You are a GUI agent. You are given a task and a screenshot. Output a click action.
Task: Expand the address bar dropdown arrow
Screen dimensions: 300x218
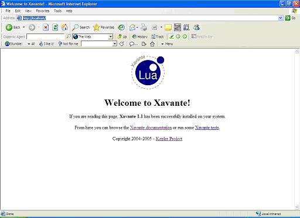pyautogui.click(x=281, y=18)
